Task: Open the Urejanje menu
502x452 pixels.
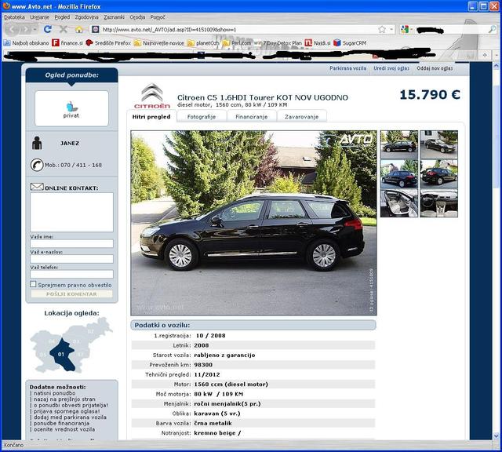Action: 40,17
